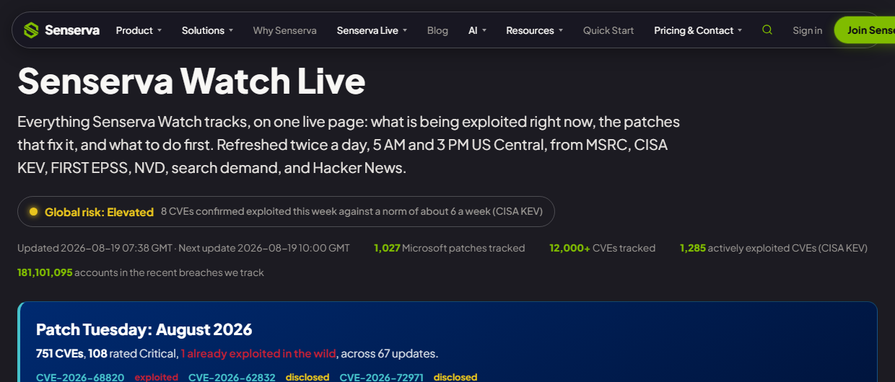The width and height of the screenshot is (895, 382).
Task: Open the search magnifier icon
Action: point(767,30)
